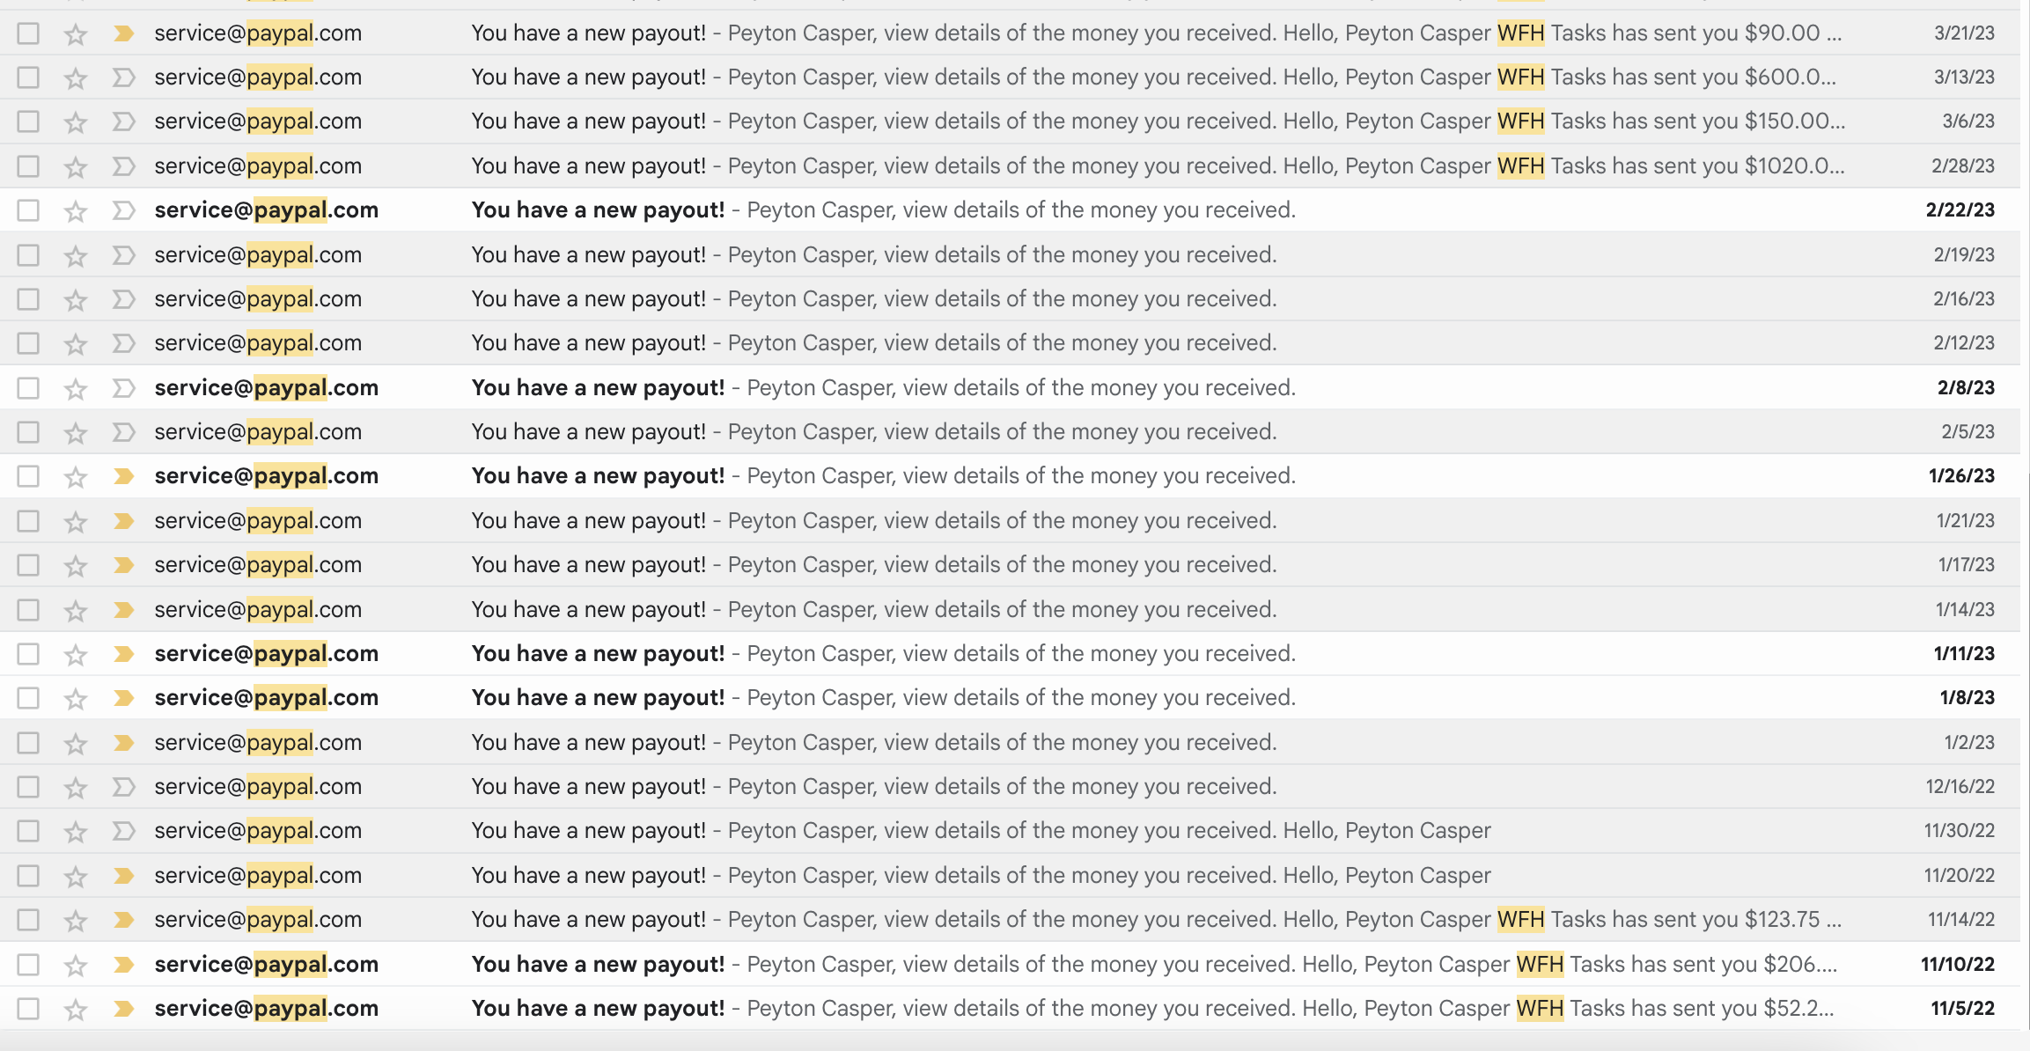Viewport: 2030px width, 1051px height.
Task: Toggle importance marker on 3/13/23 email
Action: click(x=123, y=77)
